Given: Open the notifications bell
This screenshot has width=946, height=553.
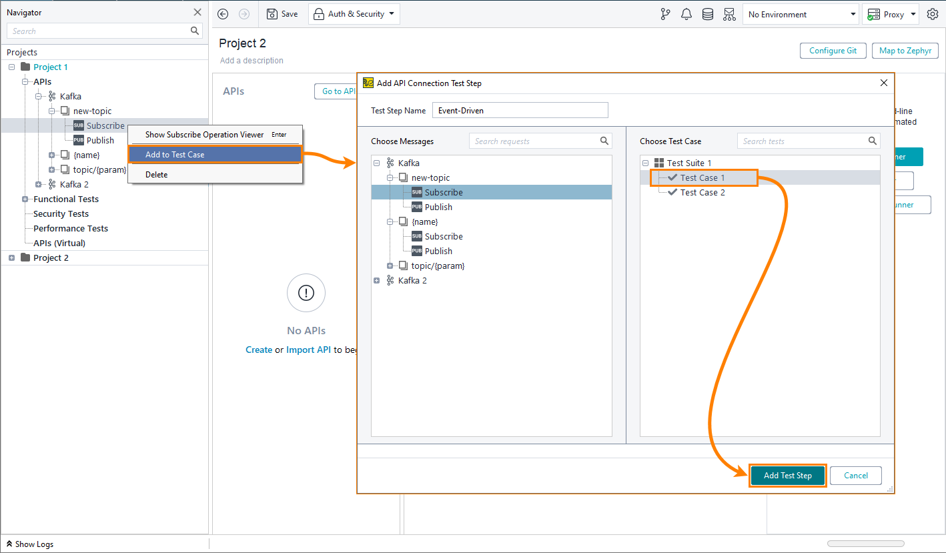Looking at the screenshot, I should pyautogui.click(x=686, y=13).
